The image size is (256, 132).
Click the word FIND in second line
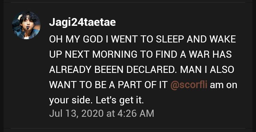pos(166,54)
